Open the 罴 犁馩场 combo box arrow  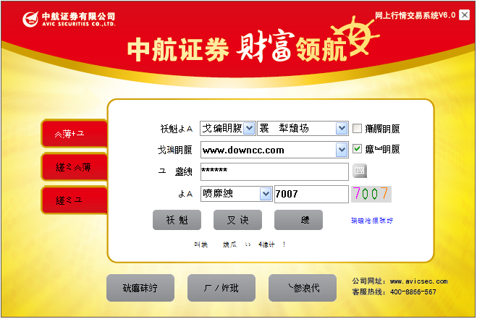(x=342, y=128)
